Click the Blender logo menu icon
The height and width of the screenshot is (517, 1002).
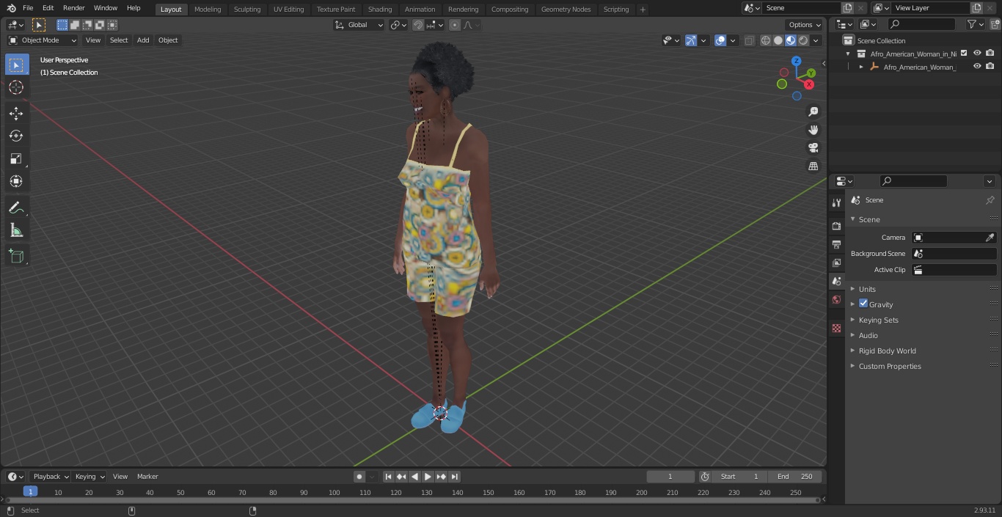pos(10,8)
